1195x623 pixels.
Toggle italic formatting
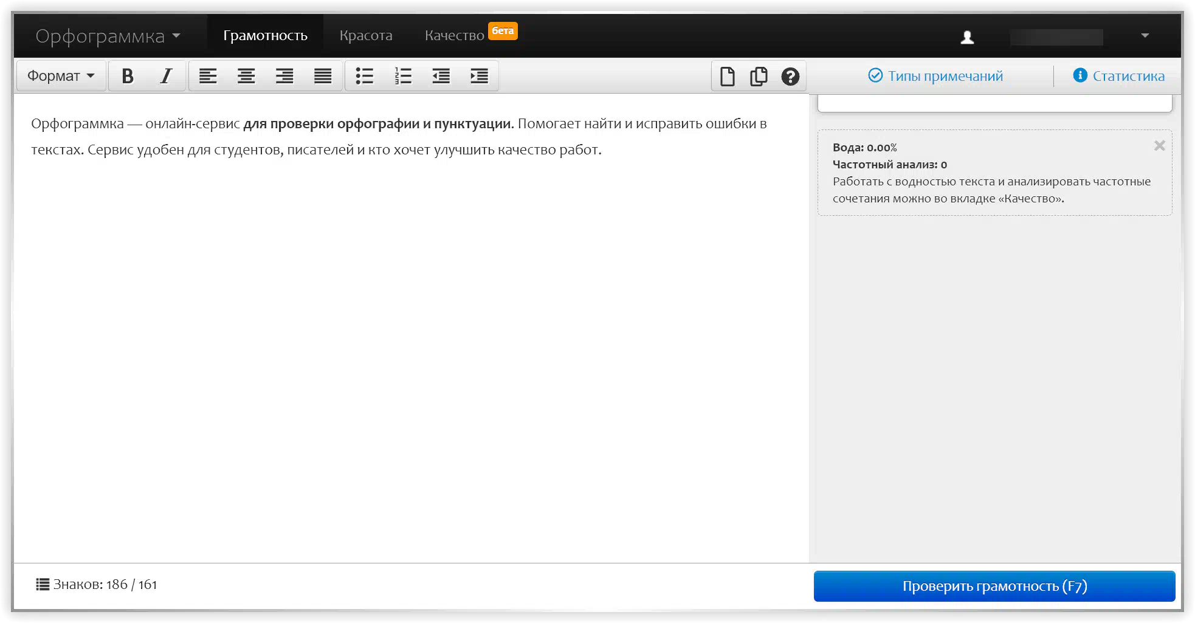pos(166,76)
